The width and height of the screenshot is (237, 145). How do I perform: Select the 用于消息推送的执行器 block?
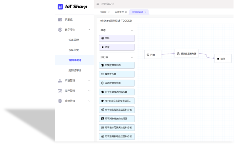(x=117, y=118)
